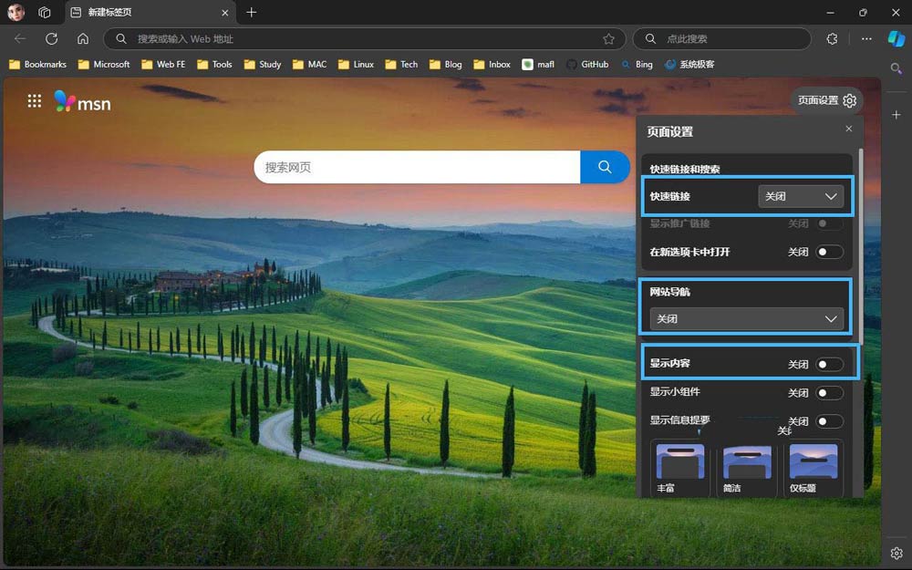
Task: Open the browser ellipsis settings menu
Action: [x=866, y=38]
